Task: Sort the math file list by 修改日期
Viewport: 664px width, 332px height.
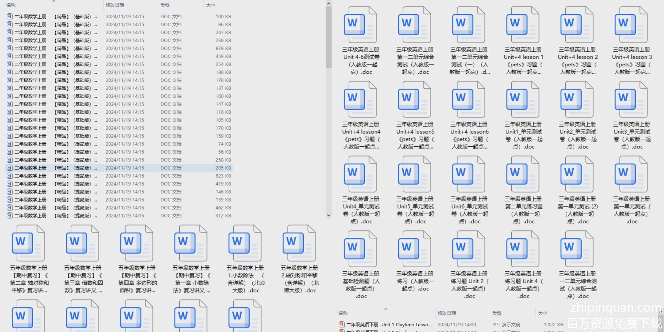Action: click(x=115, y=5)
